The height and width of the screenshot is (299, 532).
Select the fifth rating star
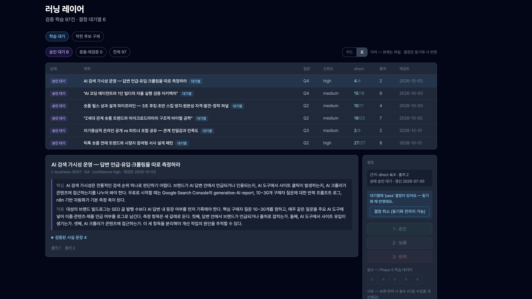(x=417, y=279)
